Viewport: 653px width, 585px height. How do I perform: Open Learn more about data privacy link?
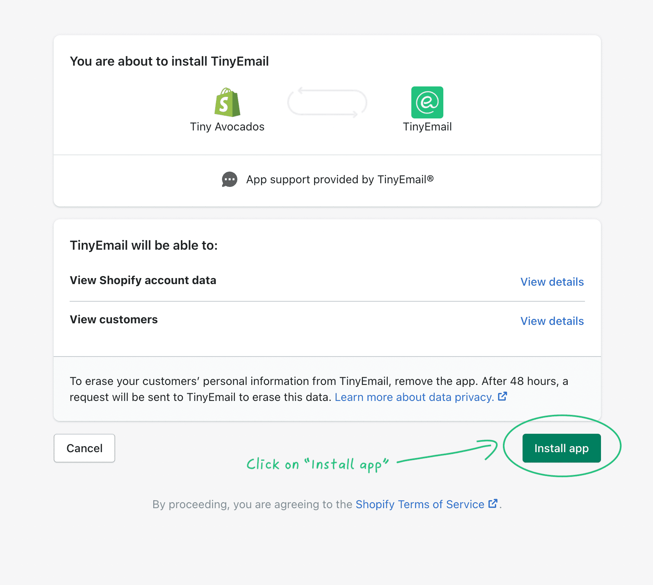pos(414,397)
